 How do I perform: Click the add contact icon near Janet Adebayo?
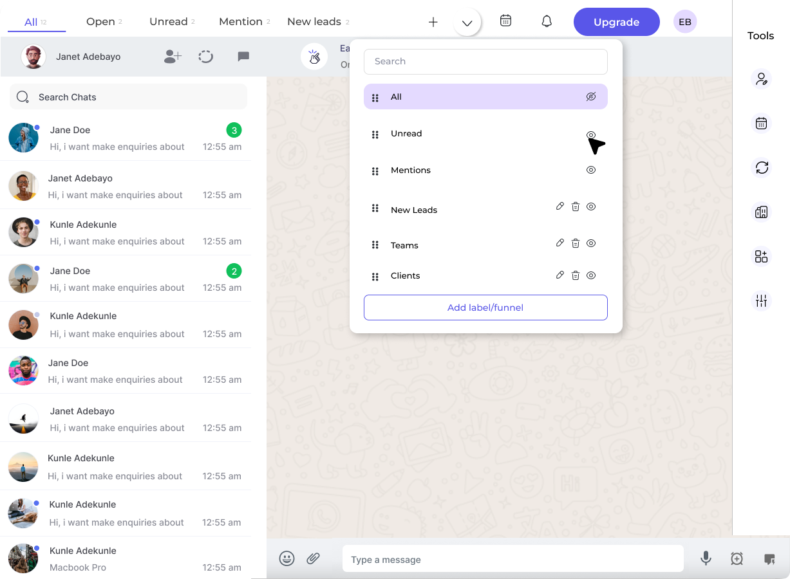pyautogui.click(x=173, y=57)
